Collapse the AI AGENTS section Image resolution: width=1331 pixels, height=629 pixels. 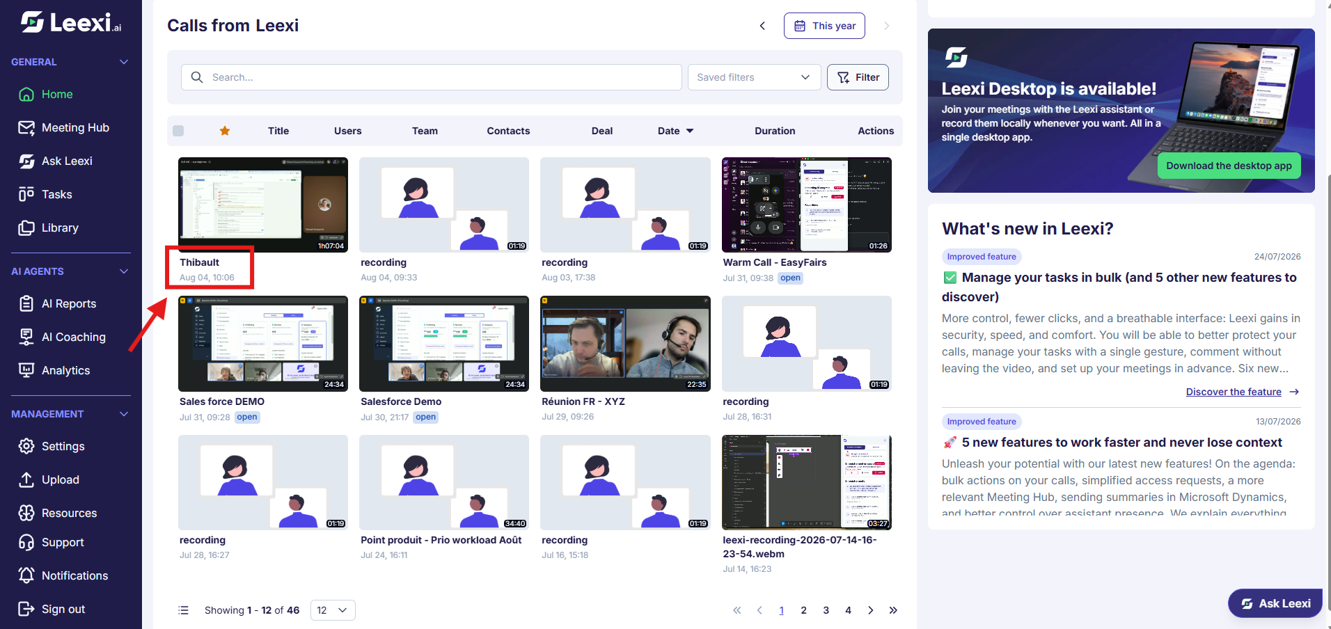click(x=124, y=271)
